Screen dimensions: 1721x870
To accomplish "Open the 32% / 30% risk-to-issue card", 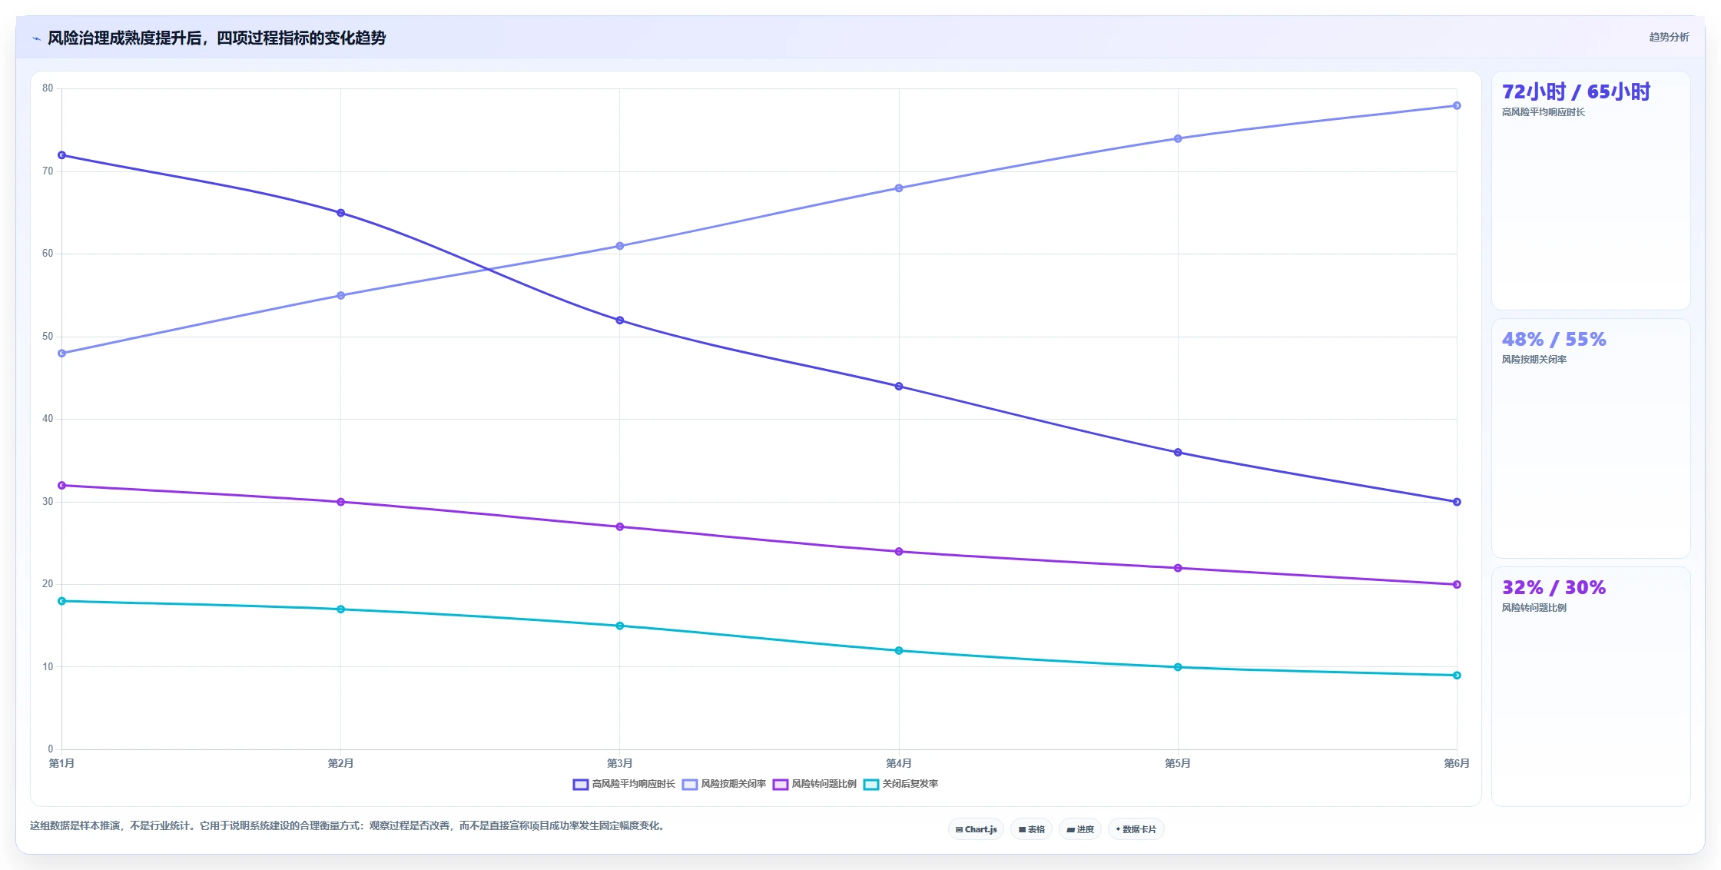I will (x=1590, y=686).
